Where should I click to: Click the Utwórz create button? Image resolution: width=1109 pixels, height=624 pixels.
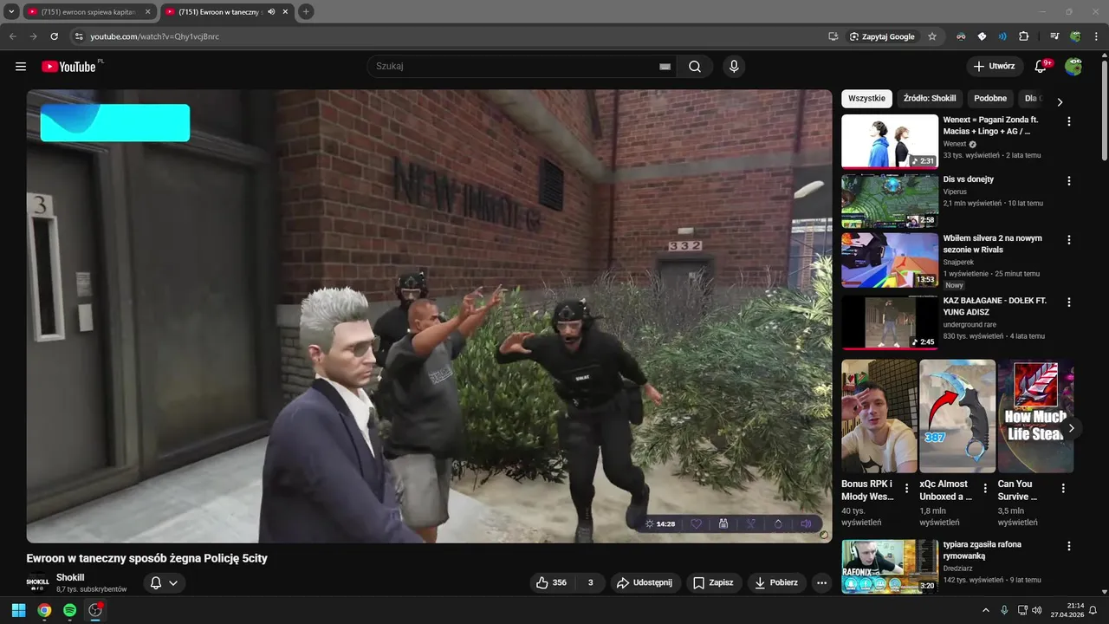point(994,67)
